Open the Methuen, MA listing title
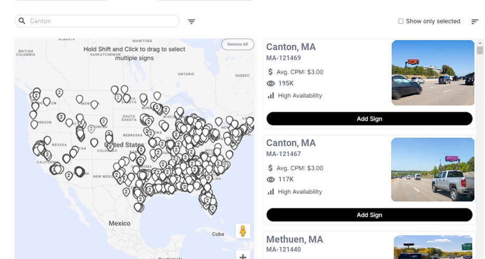 pyautogui.click(x=295, y=239)
